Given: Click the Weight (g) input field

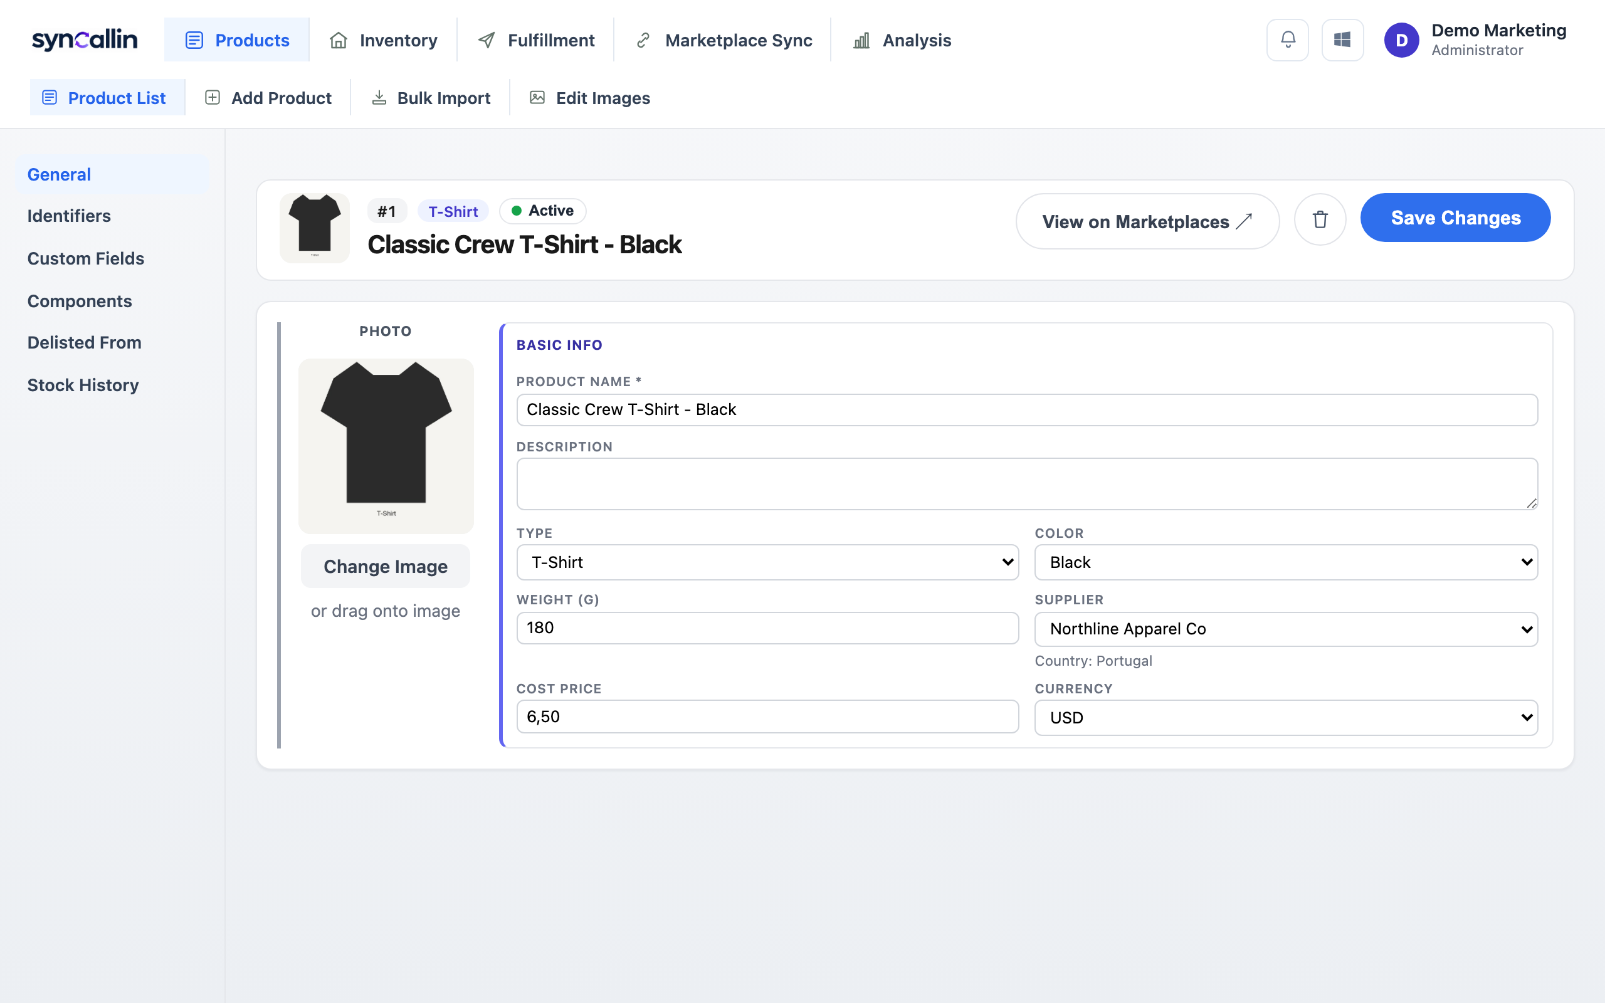Looking at the screenshot, I should click(767, 628).
